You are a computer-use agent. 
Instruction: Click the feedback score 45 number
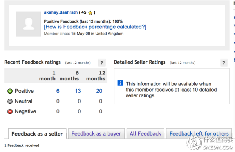[84, 12]
